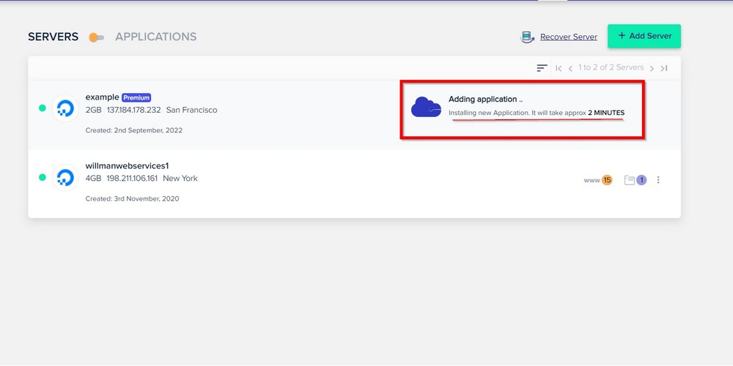Toggle the Servers/Applications view switch

point(97,37)
